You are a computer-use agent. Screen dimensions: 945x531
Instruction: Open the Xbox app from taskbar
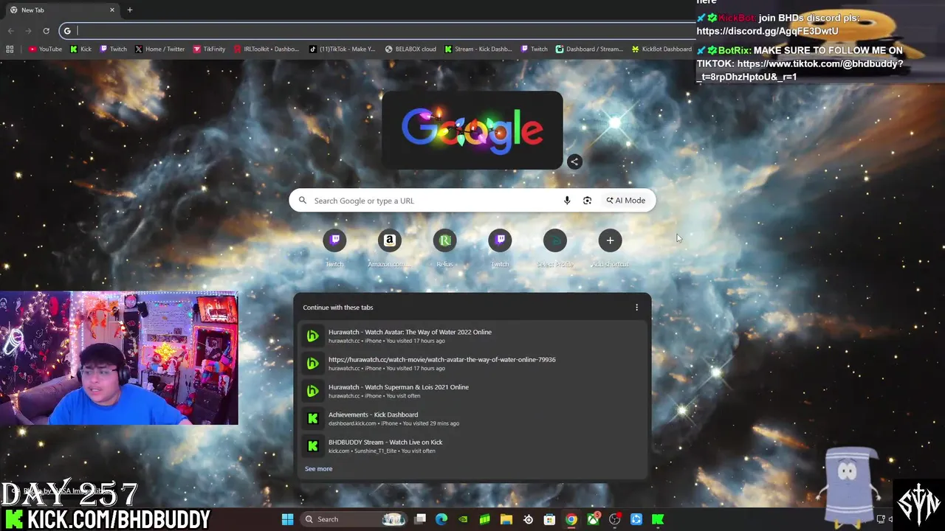(593, 519)
